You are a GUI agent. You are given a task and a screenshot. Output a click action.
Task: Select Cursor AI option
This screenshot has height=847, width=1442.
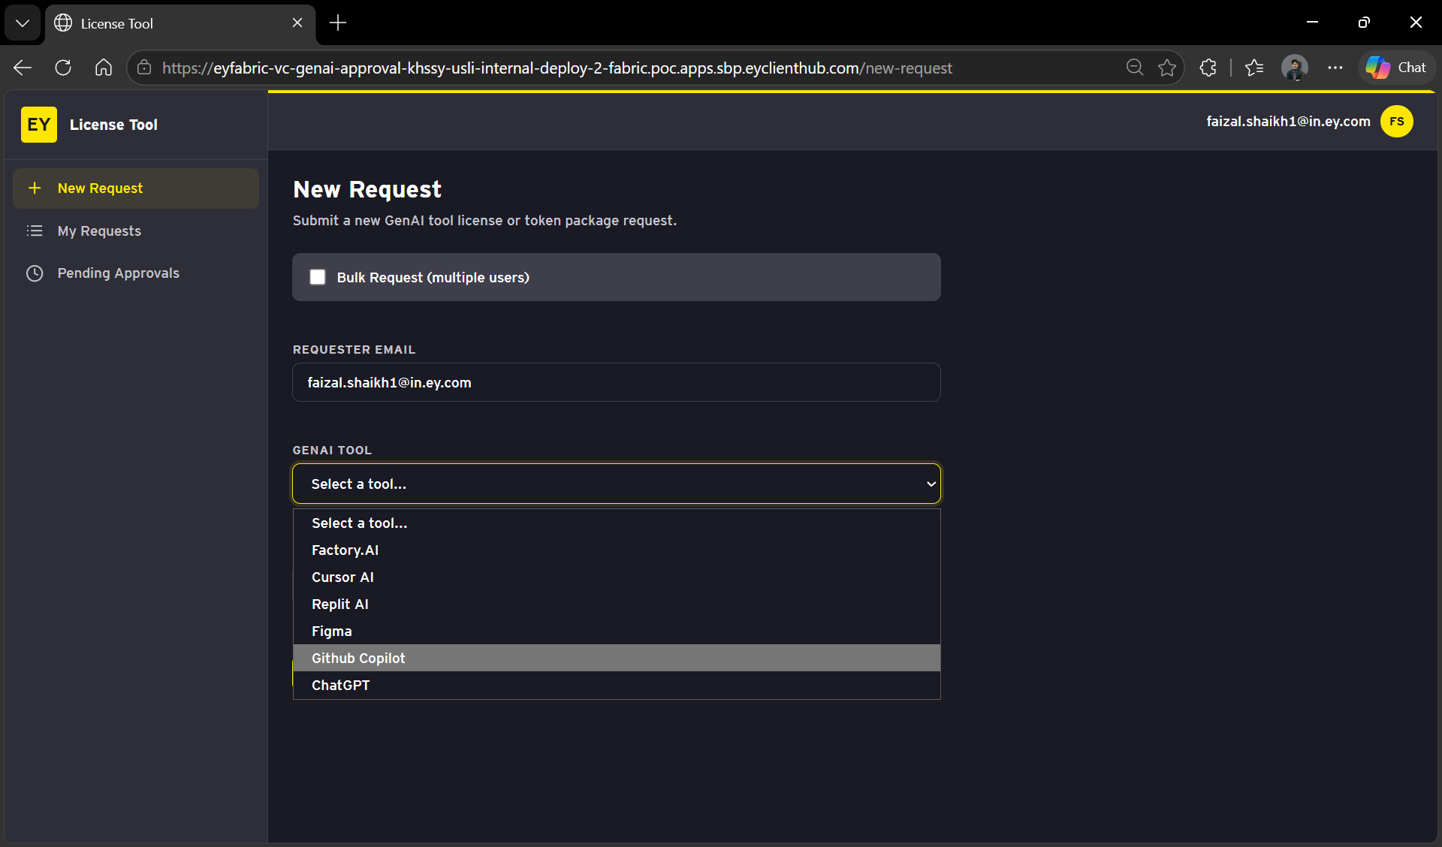(x=617, y=577)
